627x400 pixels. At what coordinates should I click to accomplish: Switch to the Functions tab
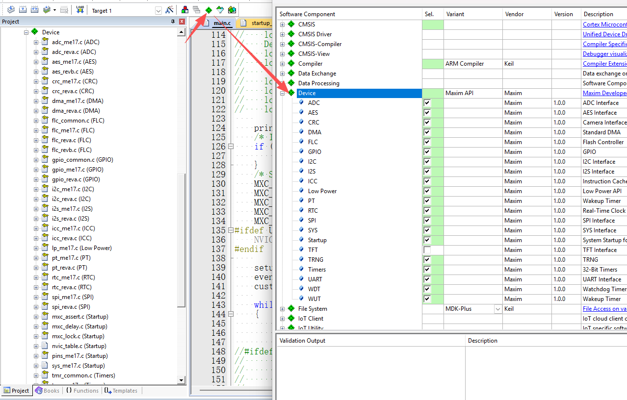click(82, 391)
